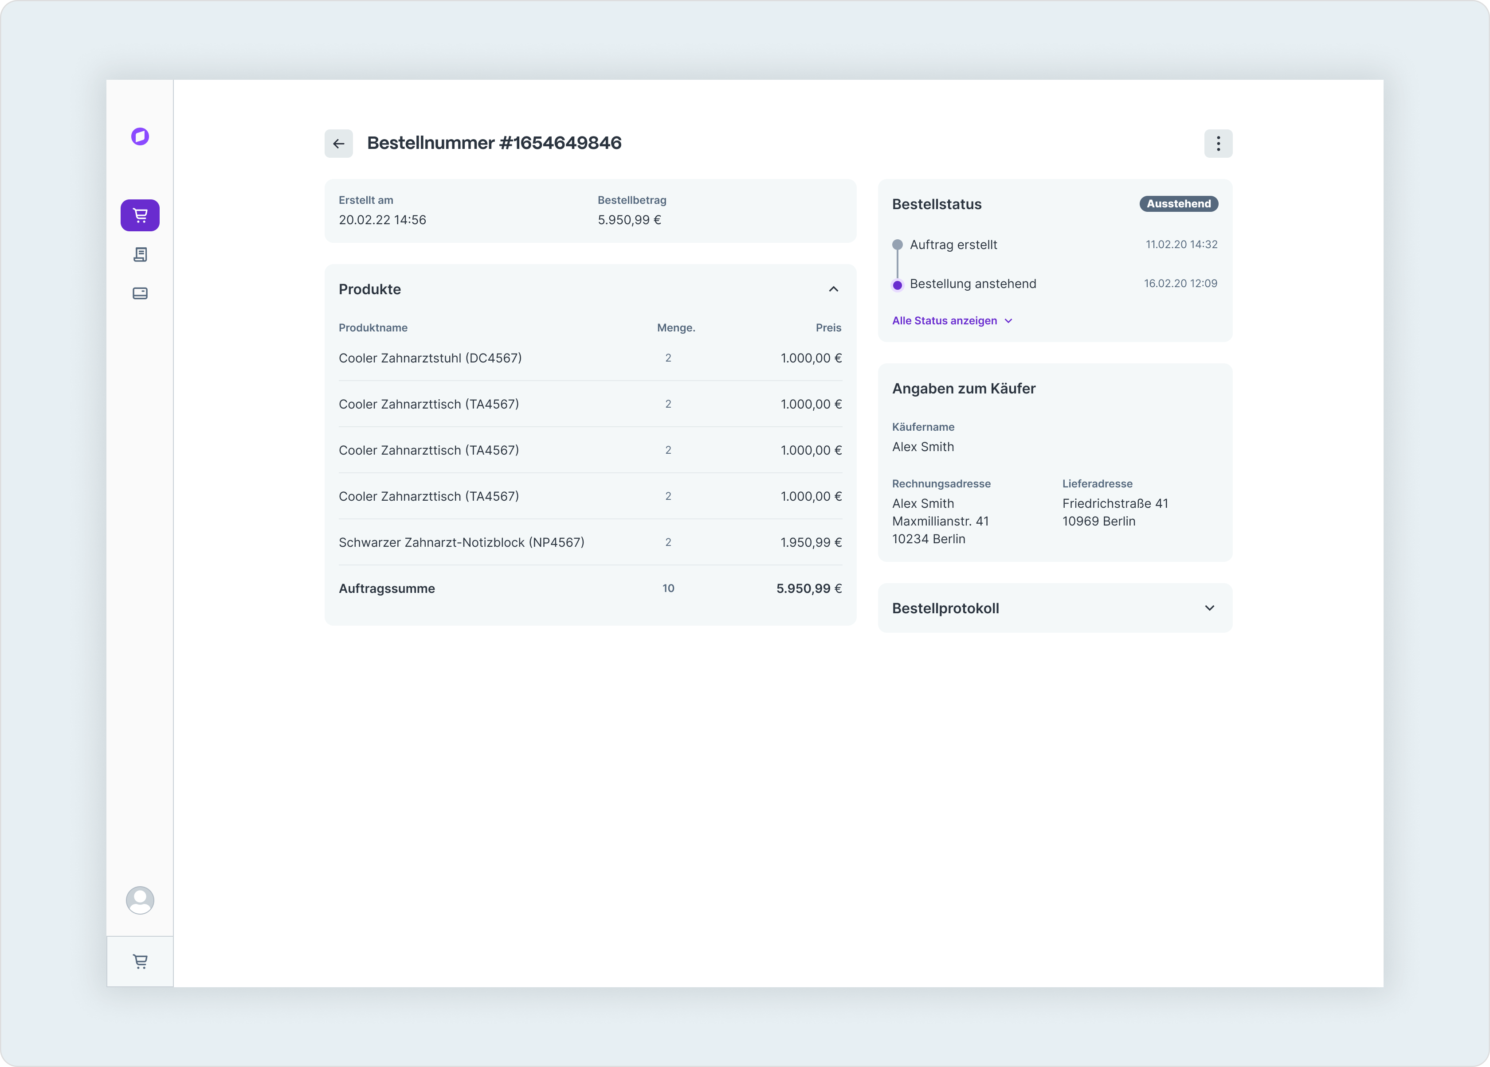Collapse the Produkte section
Image resolution: width=1490 pixels, height=1067 pixels.
(833, 289)
